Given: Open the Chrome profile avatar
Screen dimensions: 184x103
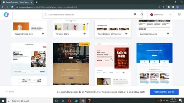Looking at the screenshot, I should [x=177, y=7].
